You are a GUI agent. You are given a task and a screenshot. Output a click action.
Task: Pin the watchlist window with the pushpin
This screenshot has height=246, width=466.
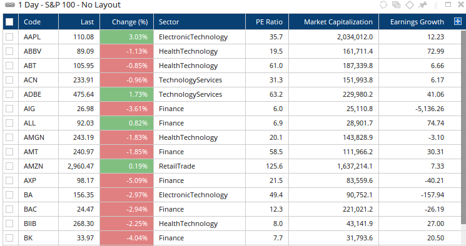pyautogui.click(x=423, y=5)
